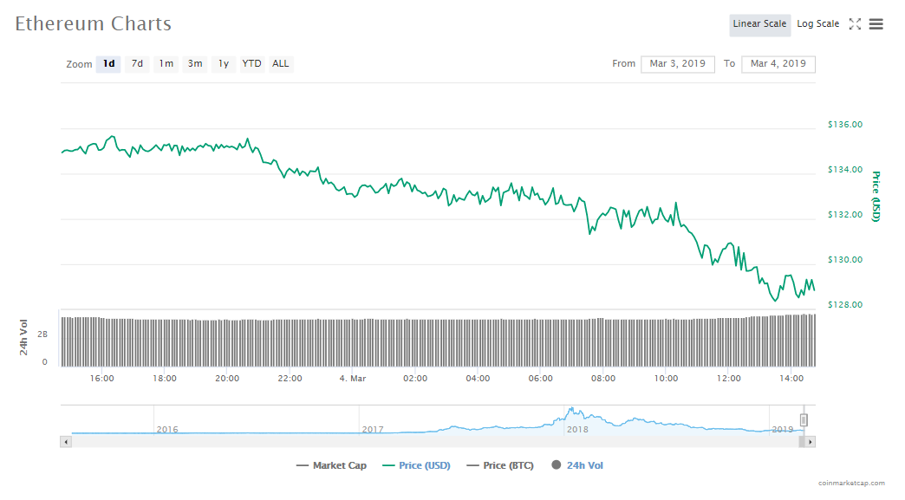Click the navigator left scroll arrow
The height and width of the screenshot is (500, 905).
click(65, 442)
